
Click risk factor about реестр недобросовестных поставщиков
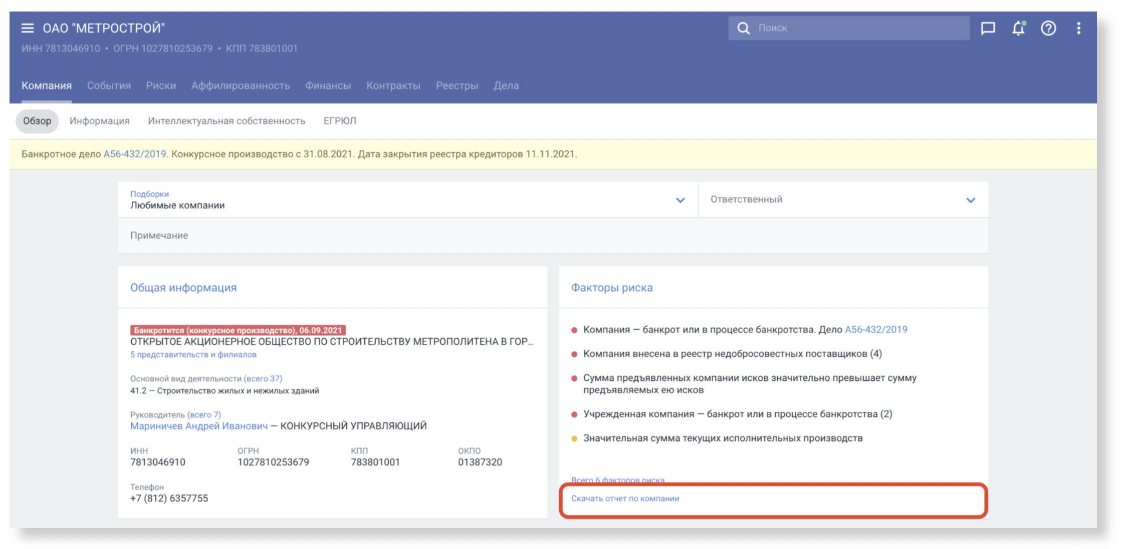tap(733, 354)
